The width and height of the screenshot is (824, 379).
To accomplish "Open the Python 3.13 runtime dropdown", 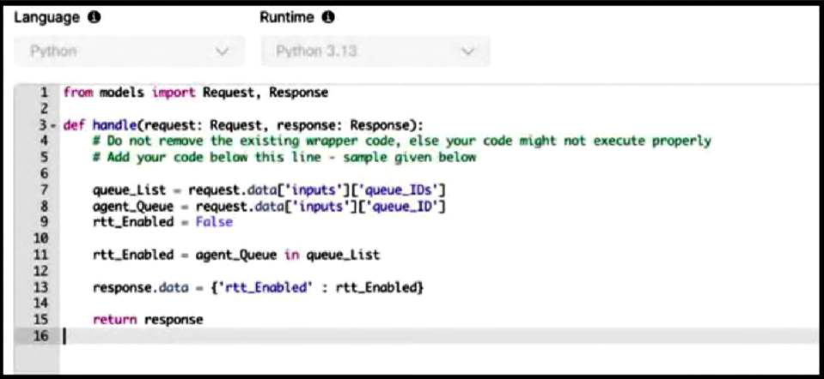I will coord(375,51).
